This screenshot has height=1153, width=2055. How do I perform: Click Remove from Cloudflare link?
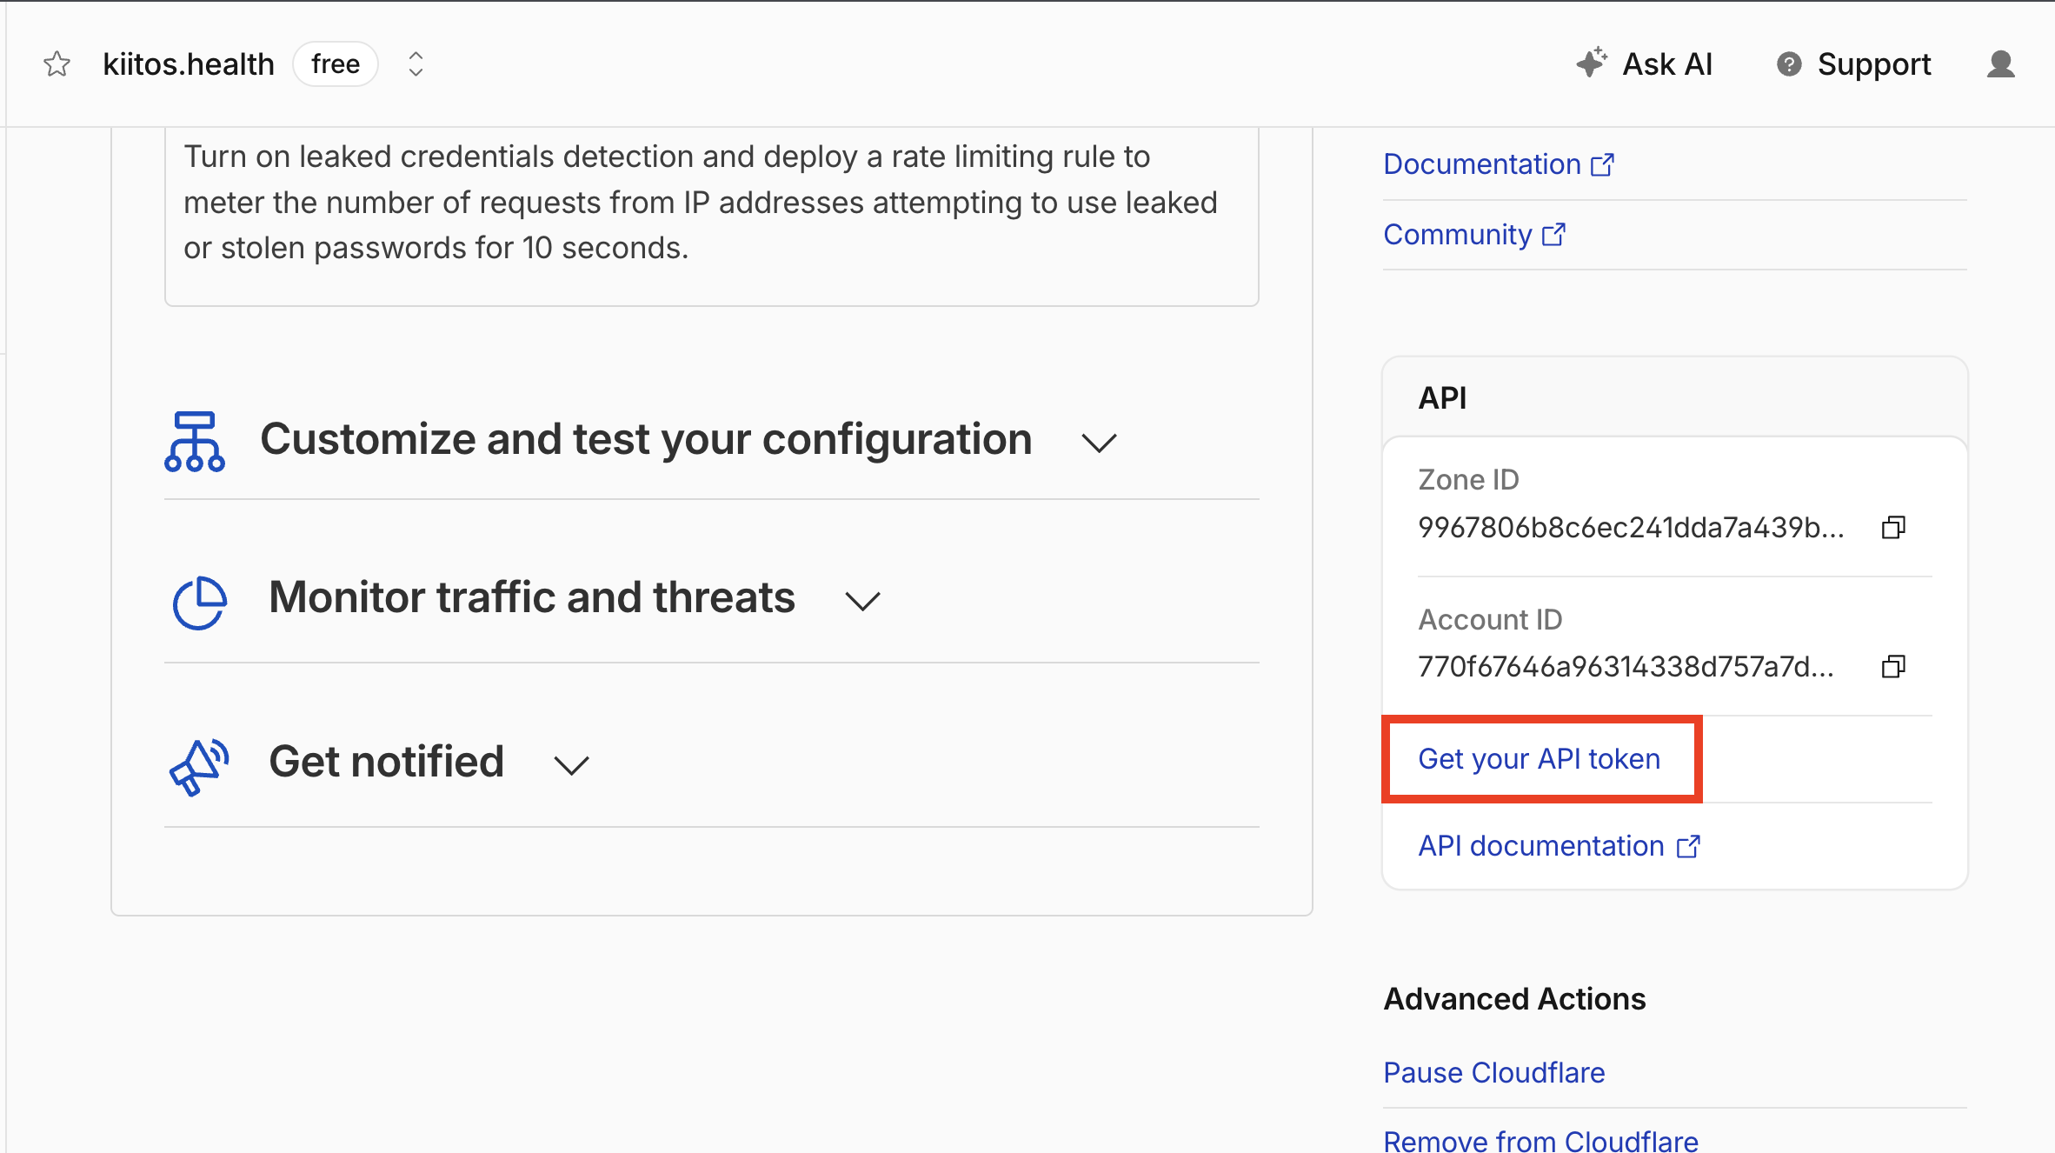[x=1540, y=1140]
